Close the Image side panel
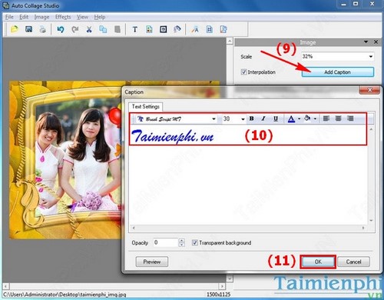This screenshot has height=300, width=384. (x=376, y=42)
